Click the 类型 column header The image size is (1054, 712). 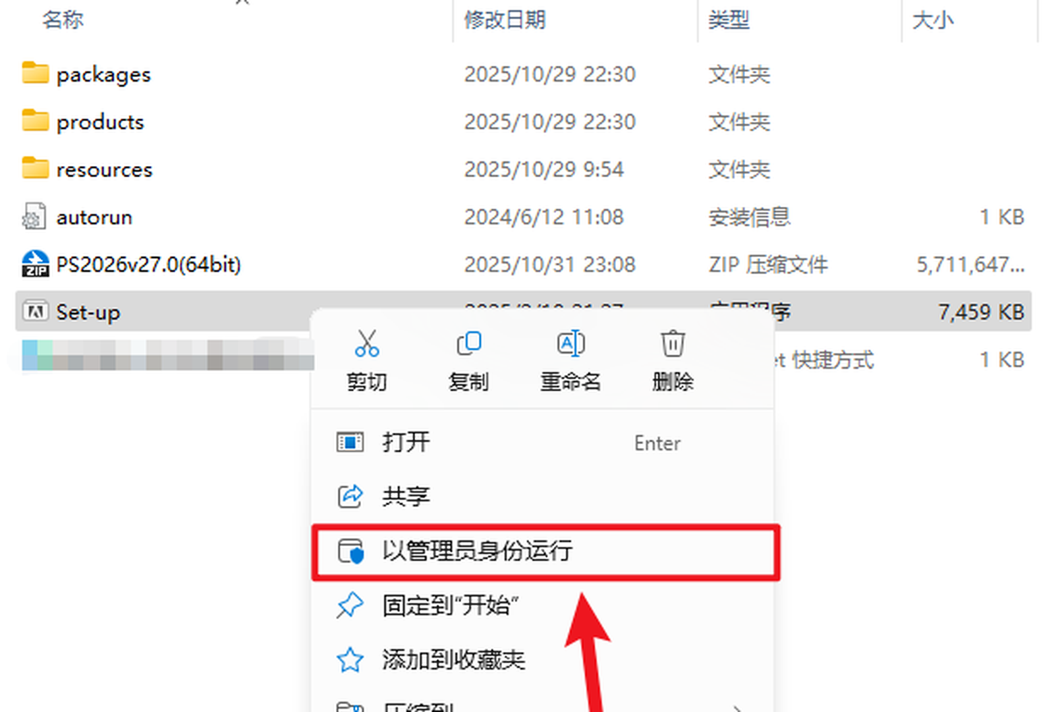[729, 20]
